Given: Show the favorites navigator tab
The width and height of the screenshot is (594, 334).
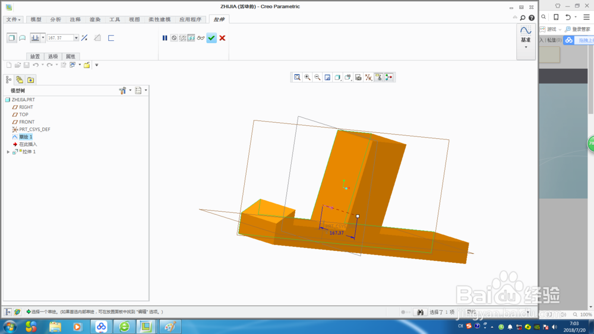Looking at the screenshot, I should [31, 80].
